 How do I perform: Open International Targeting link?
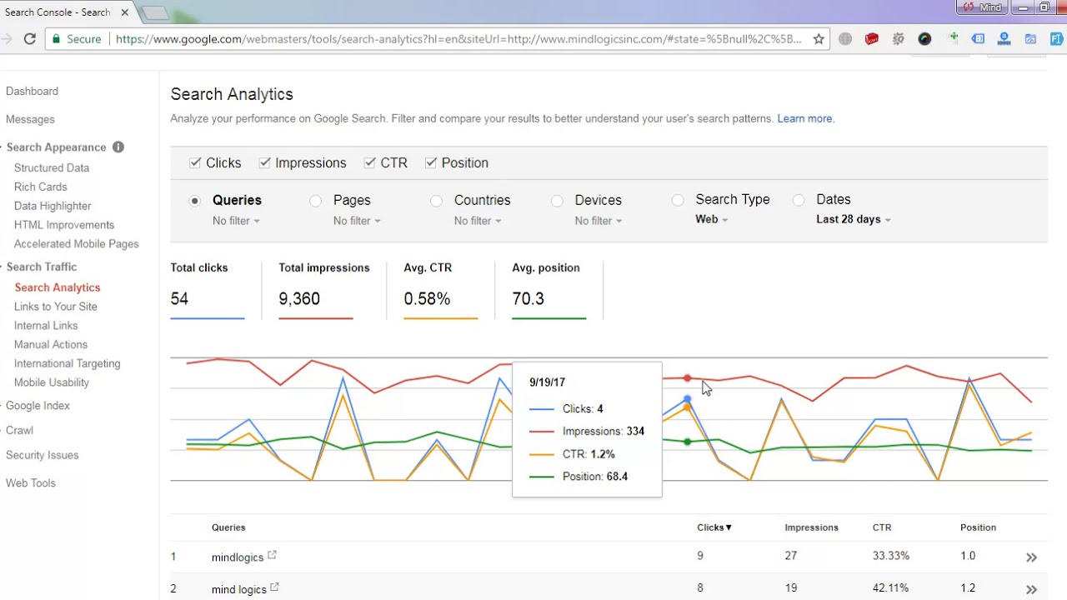(68, 363)
